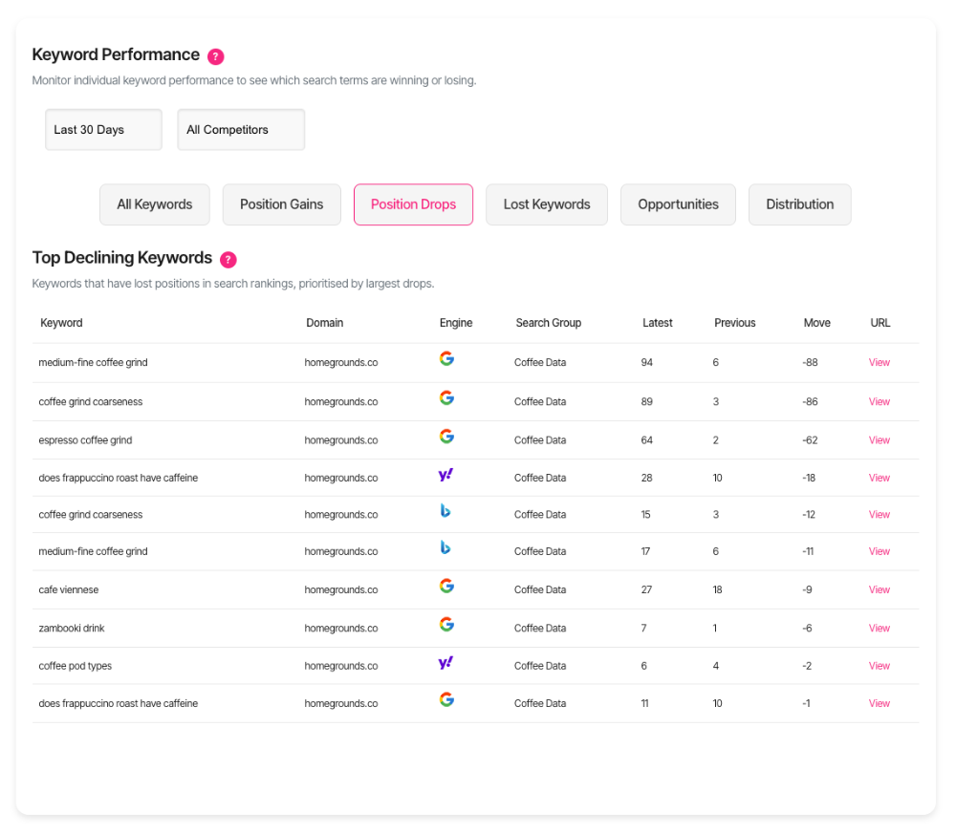Open the Opportunities tab
Image resolution: width=956 pixels, height=834 pixels.
(x=678, y=204)
